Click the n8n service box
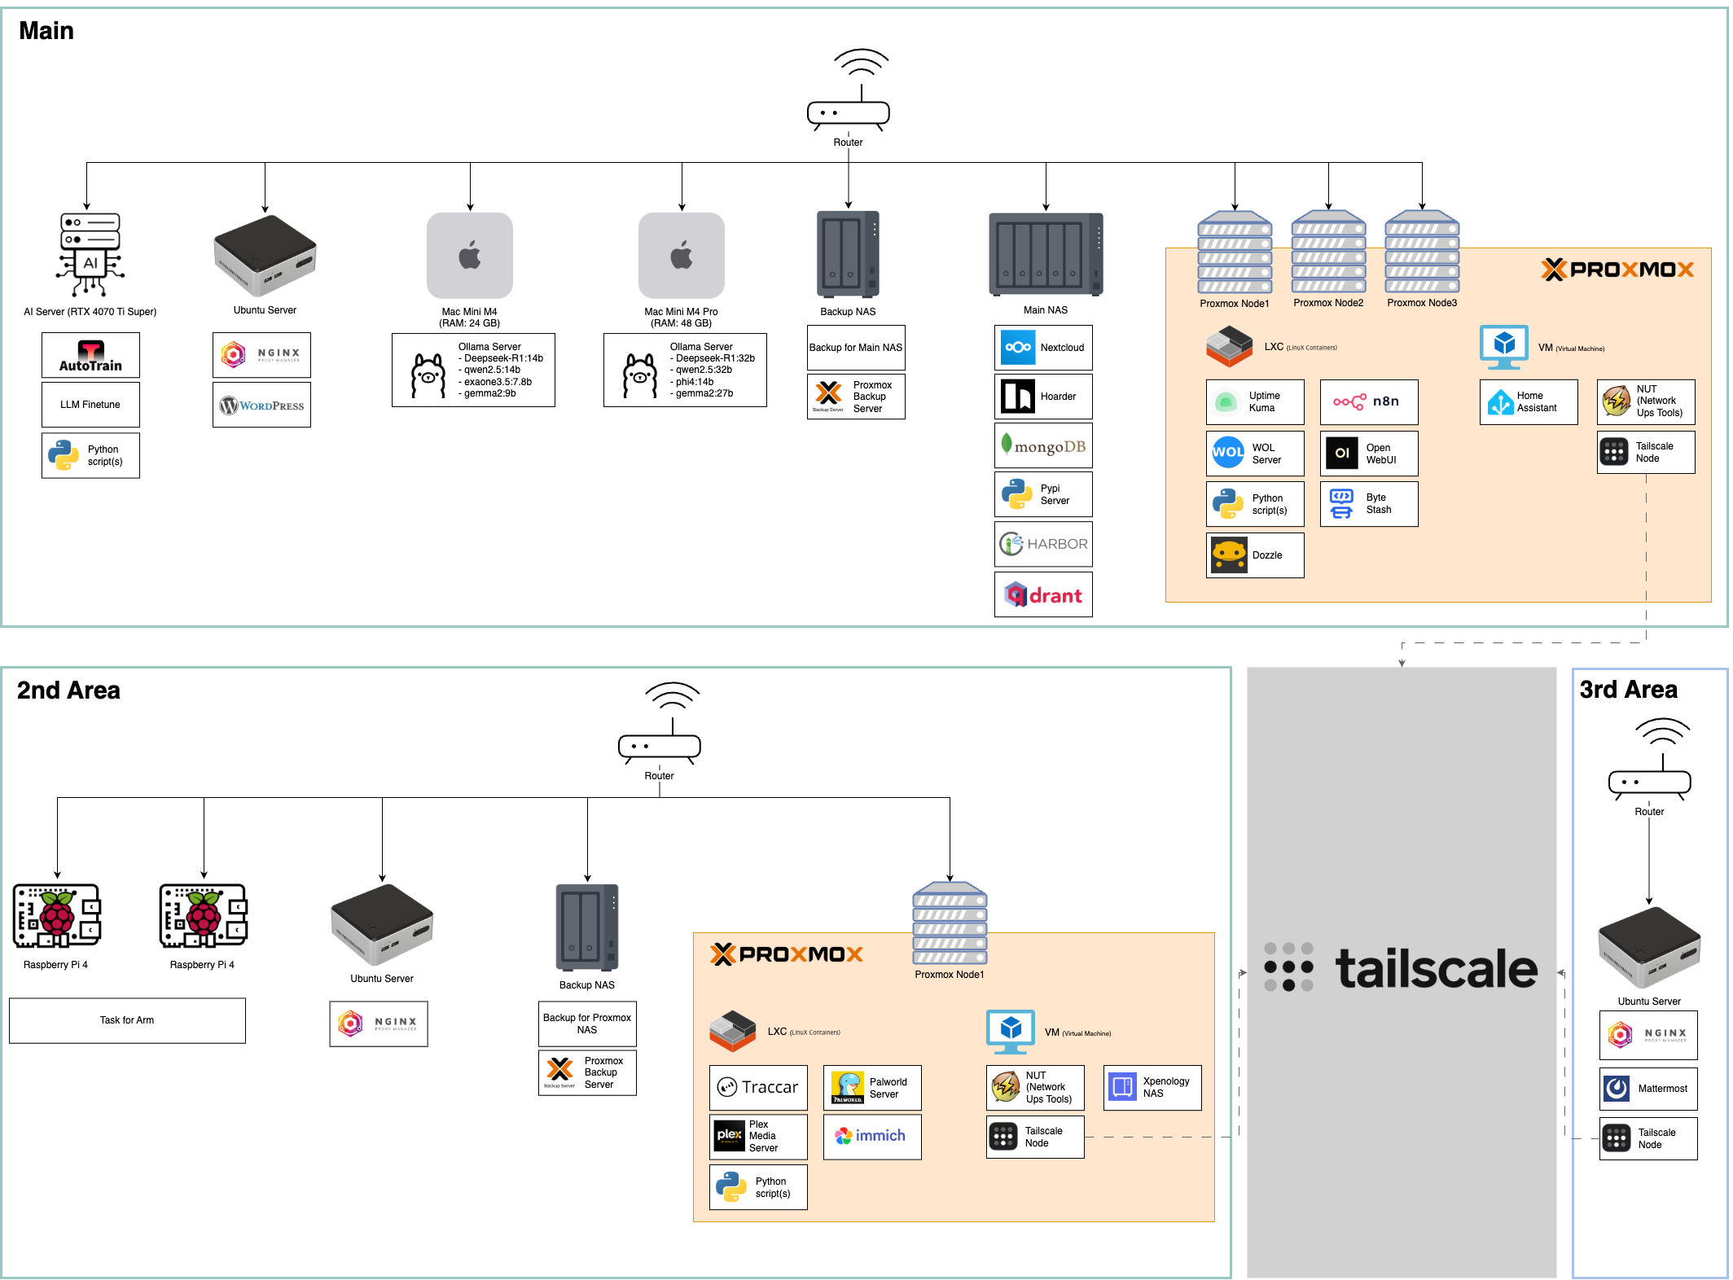Viewport: 1733px width, 1280px height. click(1369, 402)
